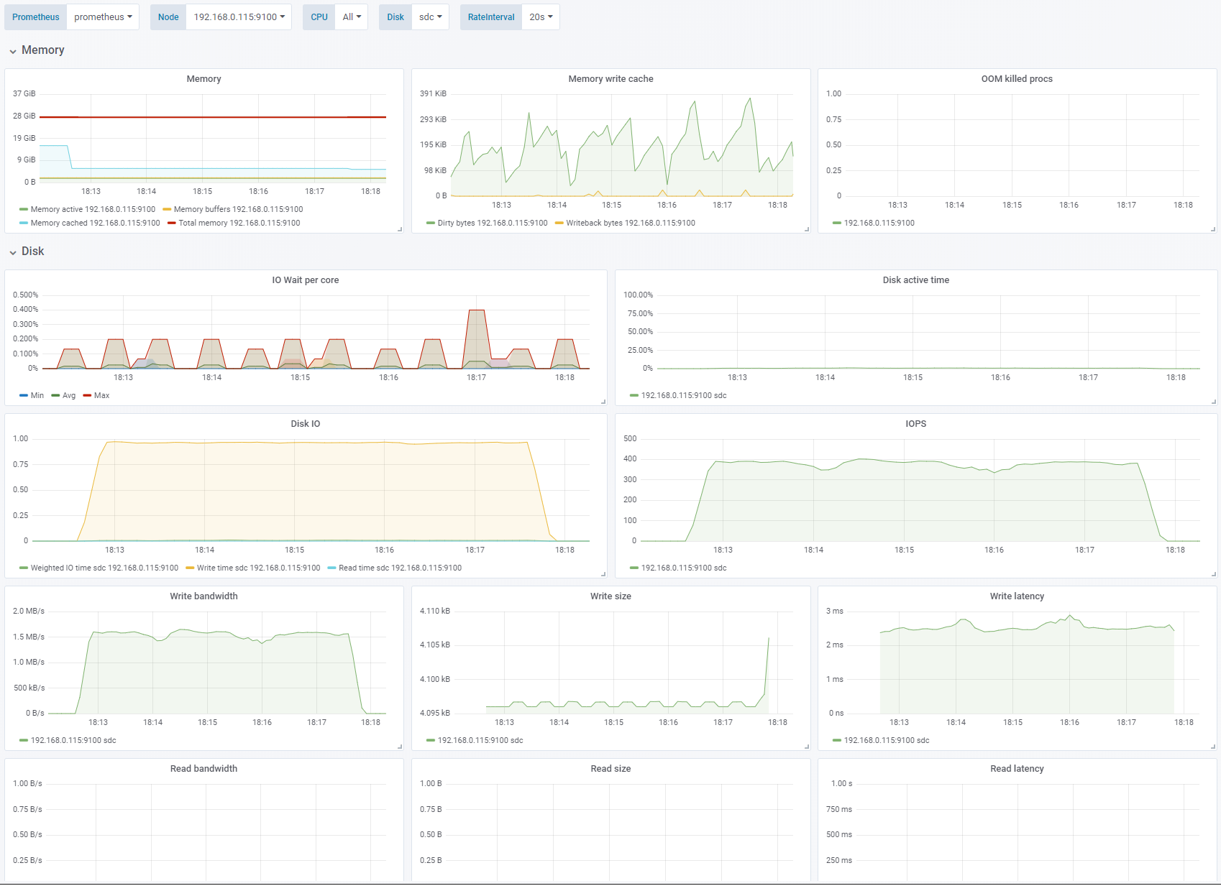This screenshot has width=1221, height=886.
Task: Open the Write latency panel title
Action: (1017, 596)
